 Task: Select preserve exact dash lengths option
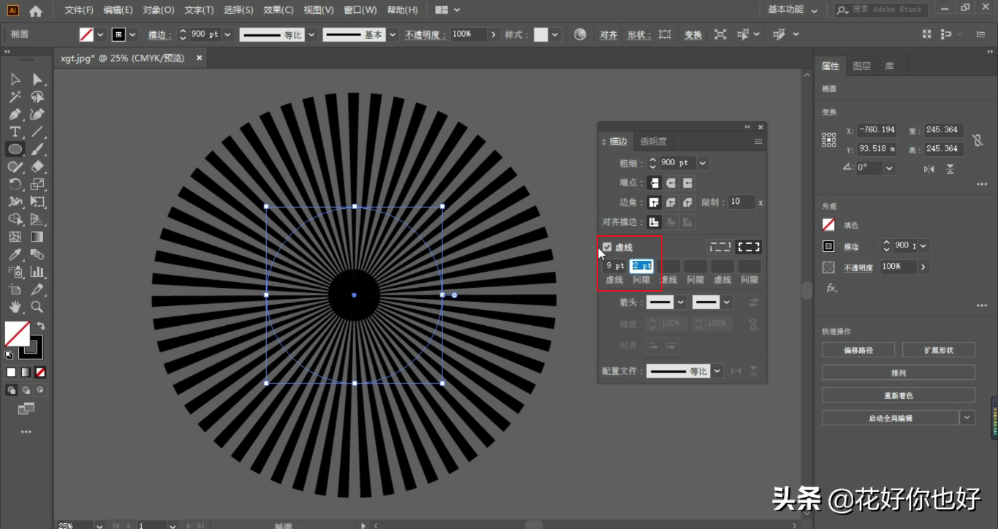(720, 247)
